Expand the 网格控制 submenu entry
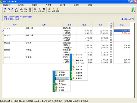137x103 pixels. pyautogui.click(x=62, y=78)
